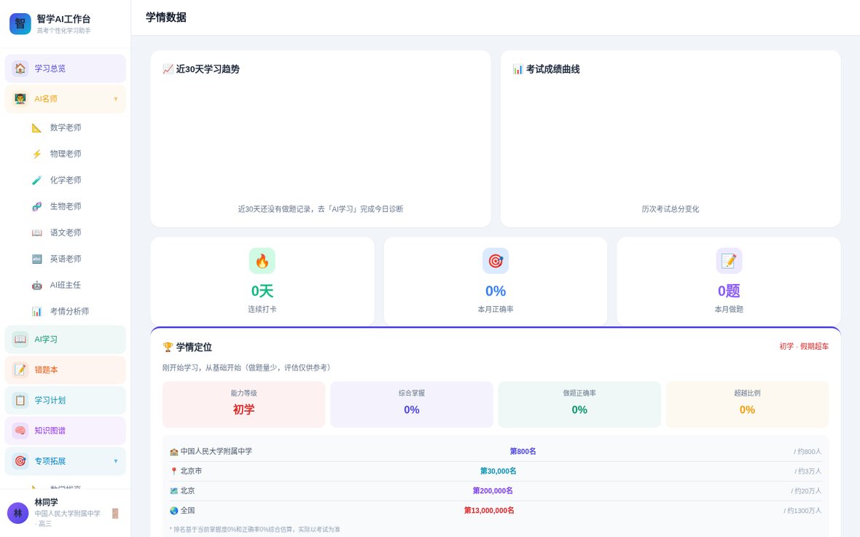
Task: Open the AI学习 menu item
Action: tap(66, 339)
